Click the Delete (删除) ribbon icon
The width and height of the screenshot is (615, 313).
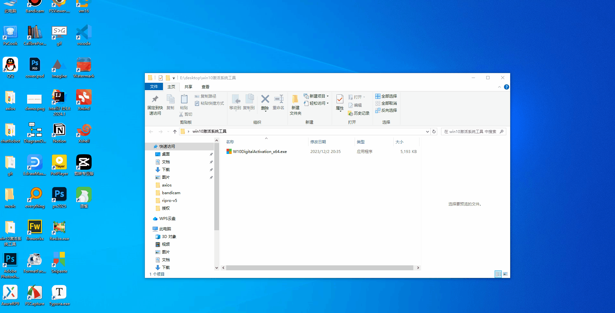pyautogui.click(x=265, y=100)
